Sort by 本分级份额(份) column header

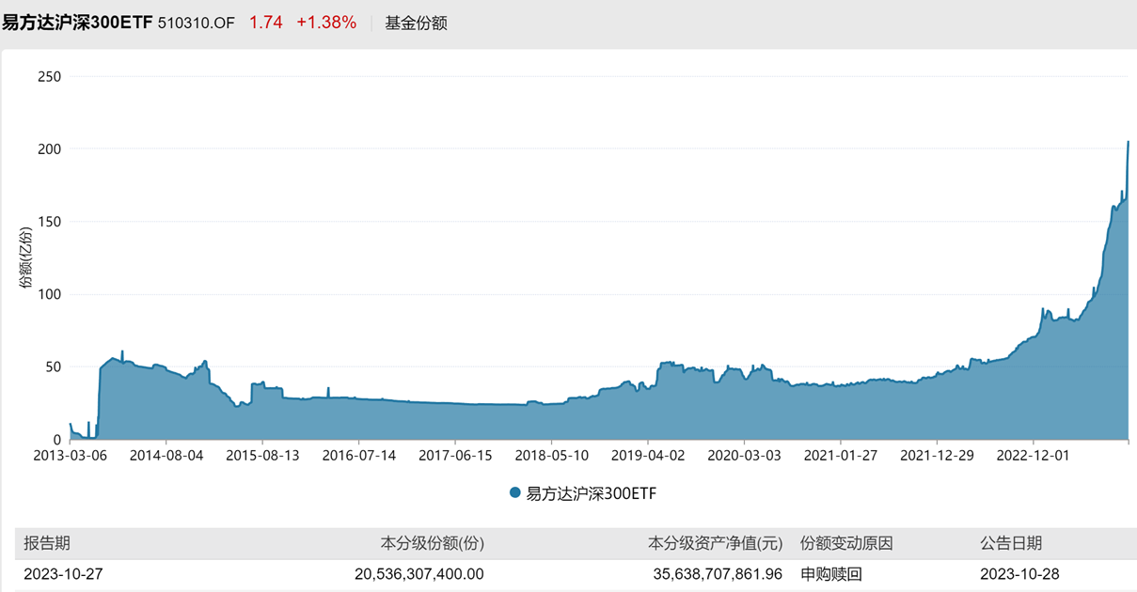tap(432, 543)
